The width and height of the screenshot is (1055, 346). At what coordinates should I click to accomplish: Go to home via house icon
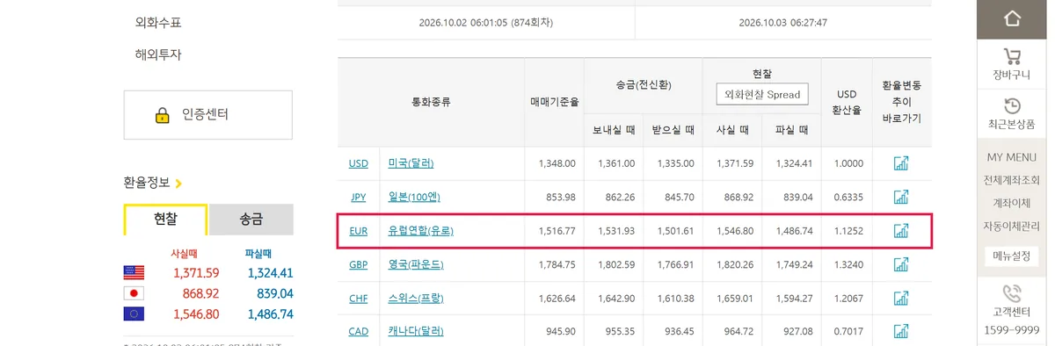tap(1012, 18)
